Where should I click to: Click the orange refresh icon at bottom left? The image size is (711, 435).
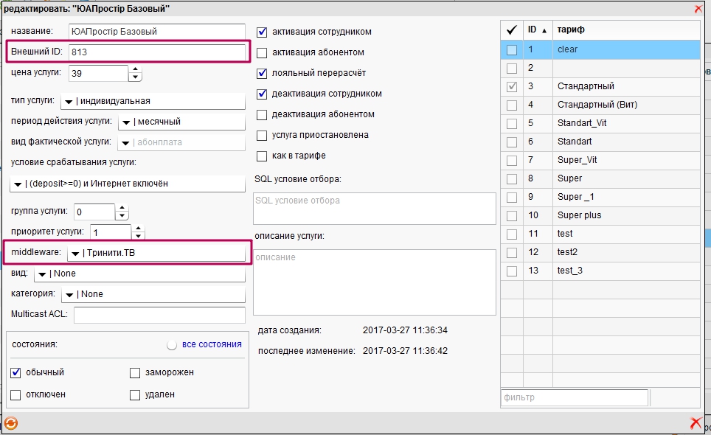10,423
